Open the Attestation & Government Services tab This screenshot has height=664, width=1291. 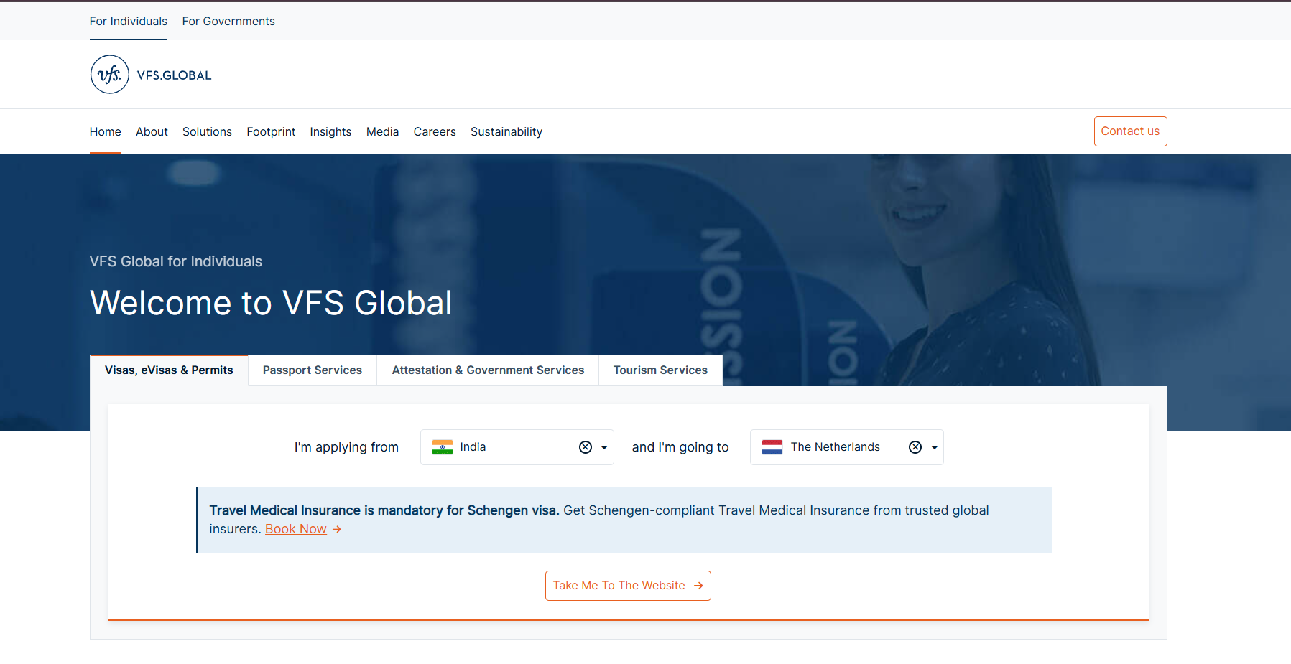point(488,370)
